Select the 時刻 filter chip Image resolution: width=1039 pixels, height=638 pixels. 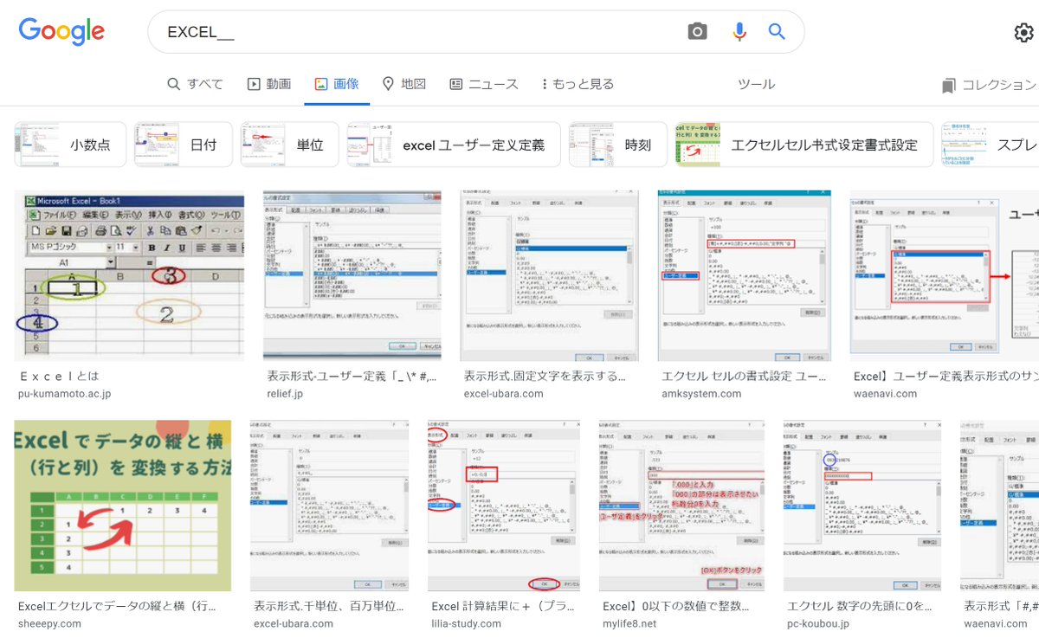(618, 145)
